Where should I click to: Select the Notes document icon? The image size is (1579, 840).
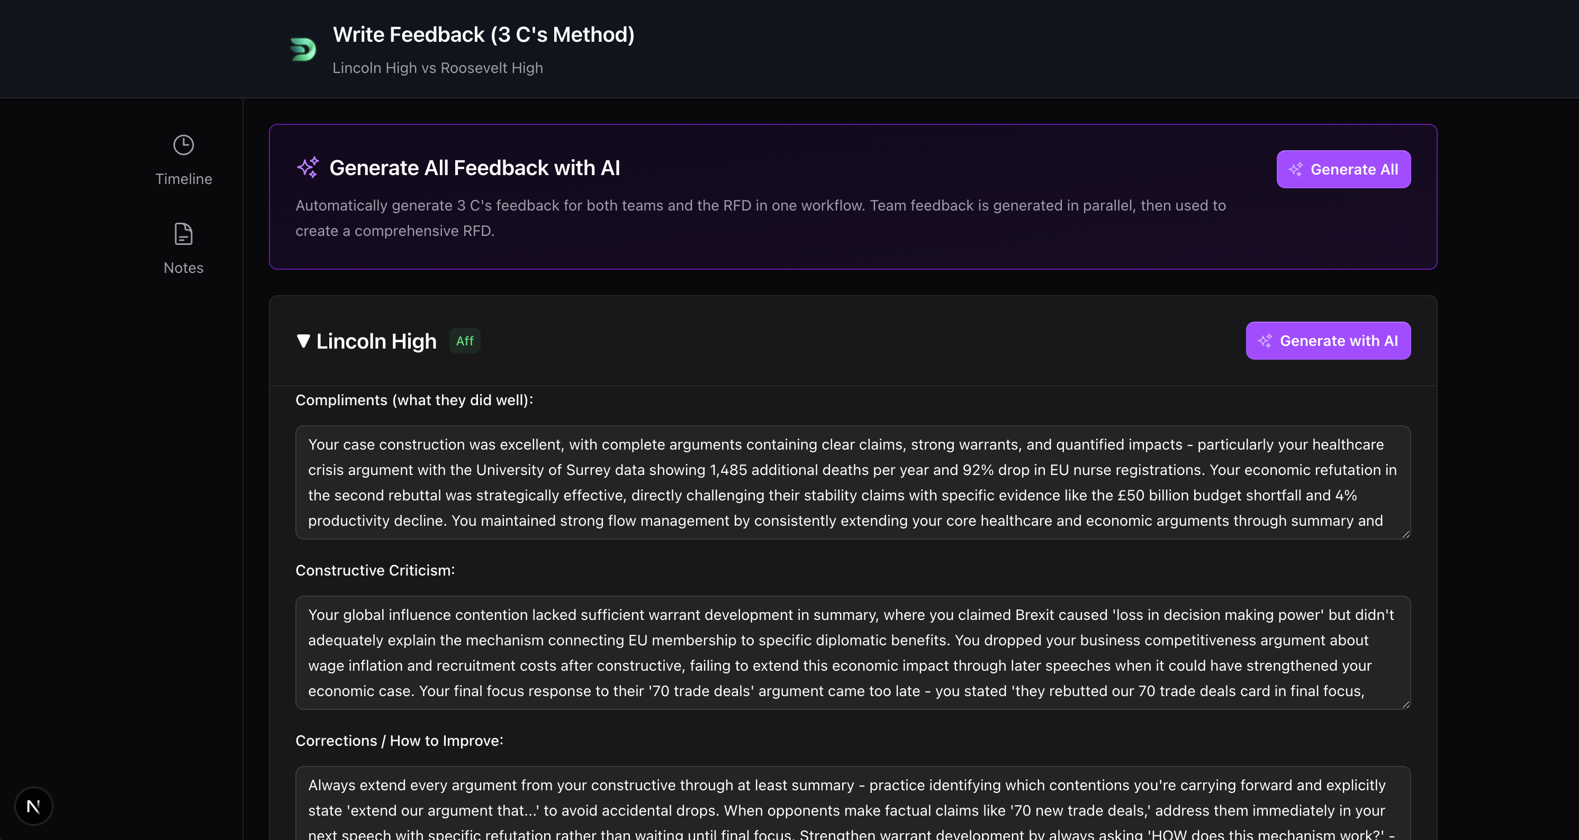point(183,233)
